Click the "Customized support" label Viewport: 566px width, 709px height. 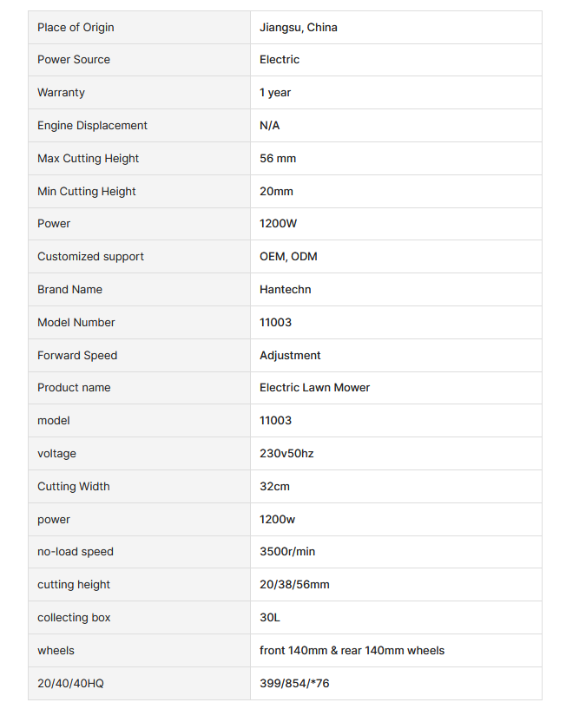click(x=90, y=257)
